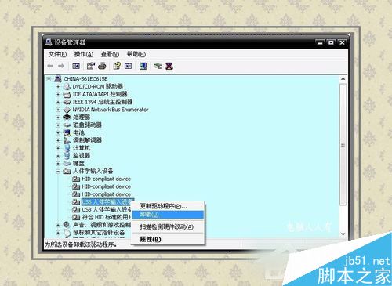Click the 处理器 processor icon
Image resolution: width=392 pixels, height=286 pixels.
pyautogui.click(x=67, y=118)
